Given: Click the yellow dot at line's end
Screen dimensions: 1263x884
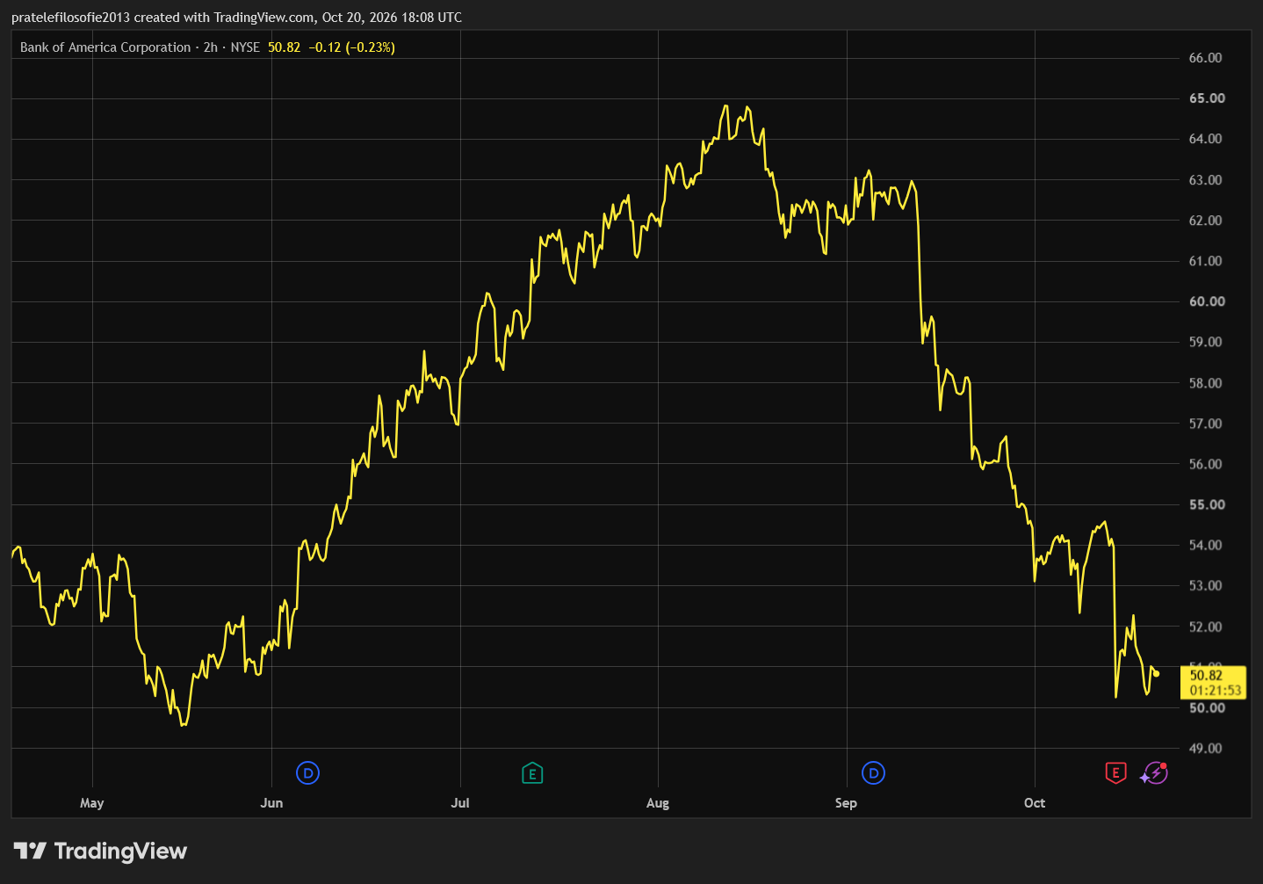Looking at the screenshot, I should 1156,674.
